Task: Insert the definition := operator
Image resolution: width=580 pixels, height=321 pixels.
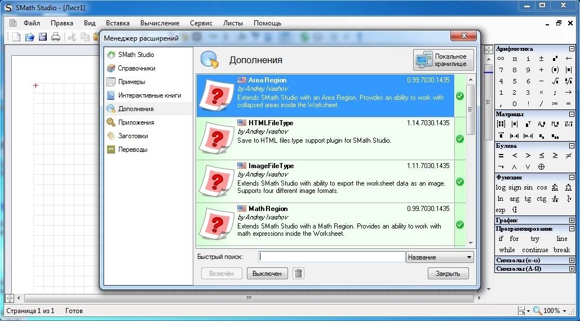Action: (x=555, y=104)
